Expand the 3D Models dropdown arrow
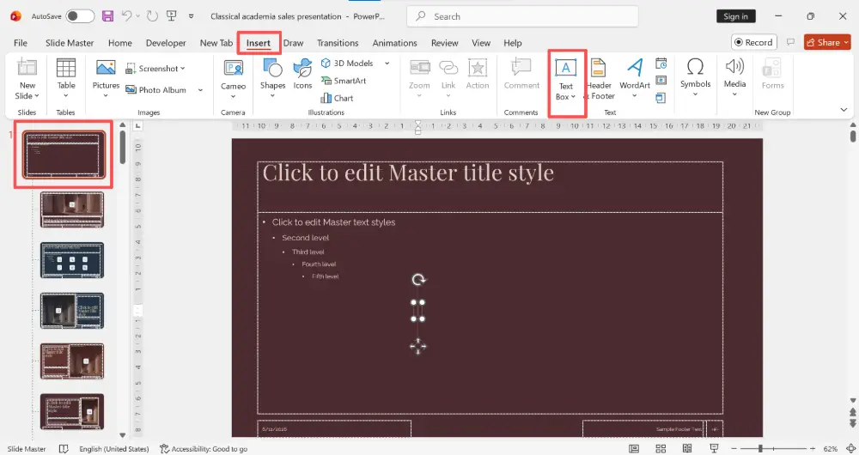 point(387,63)
